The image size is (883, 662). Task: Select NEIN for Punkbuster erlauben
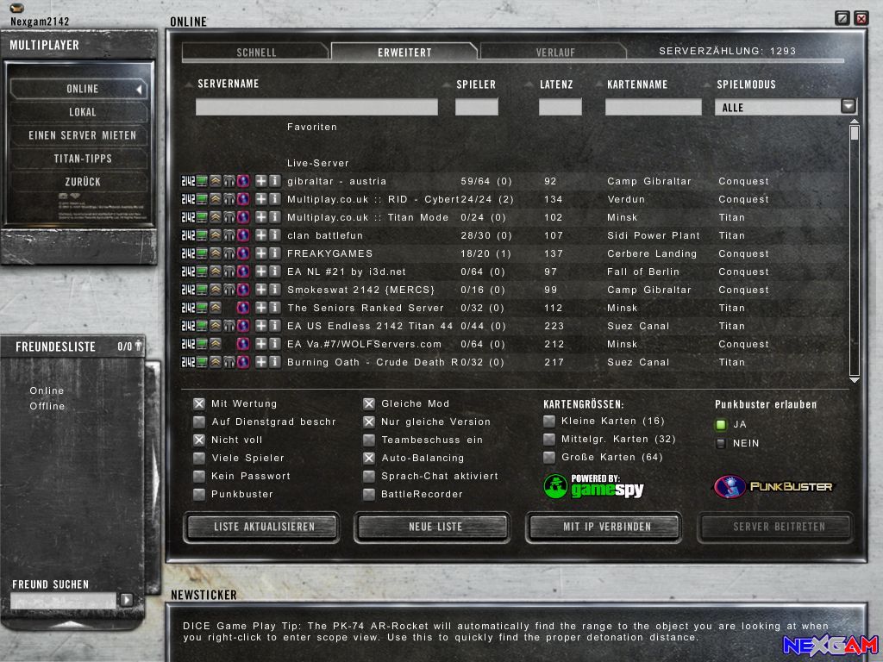click(721, 444)
